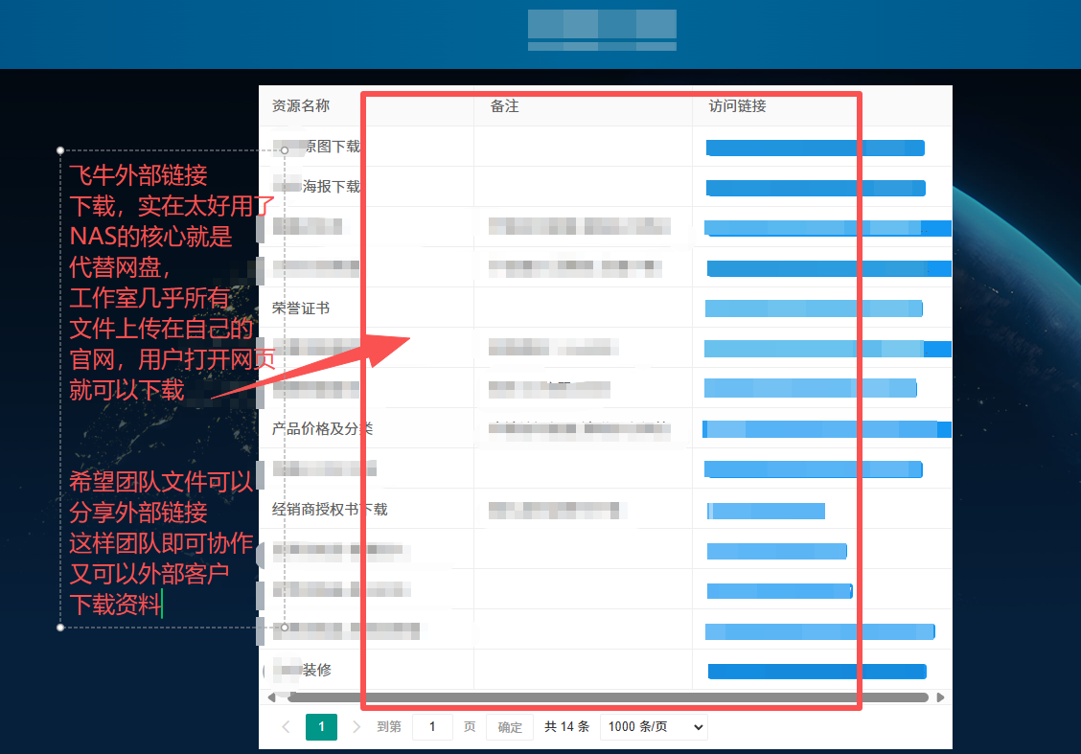Screen dimensions: 1081x754
Task: Select page 1 button in pagination
Action: pos(321,726)
